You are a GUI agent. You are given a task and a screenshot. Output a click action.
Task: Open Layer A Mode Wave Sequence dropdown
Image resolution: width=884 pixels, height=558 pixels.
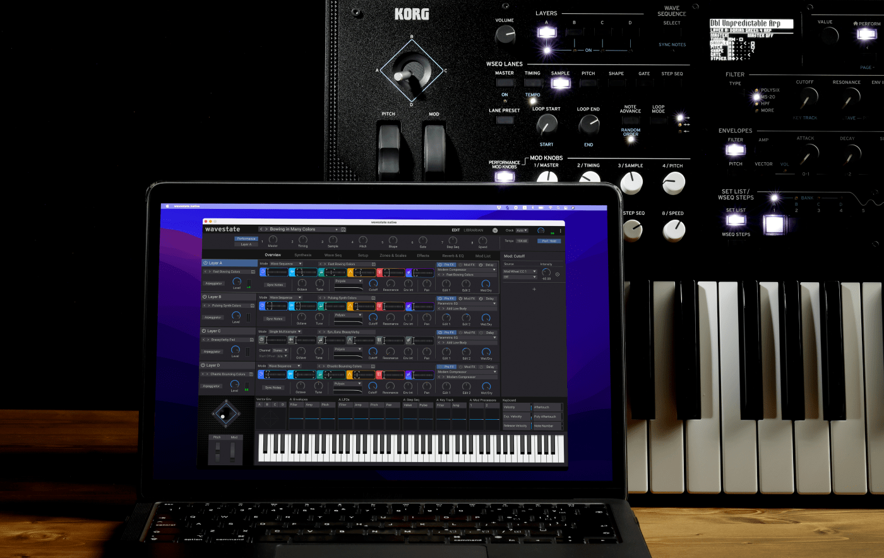286,264
